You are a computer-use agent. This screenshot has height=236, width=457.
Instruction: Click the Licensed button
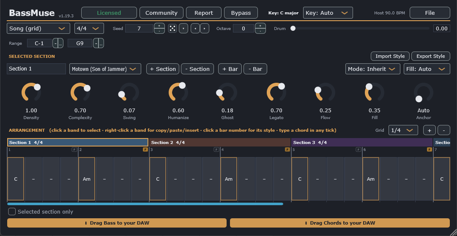pos(109,13)
